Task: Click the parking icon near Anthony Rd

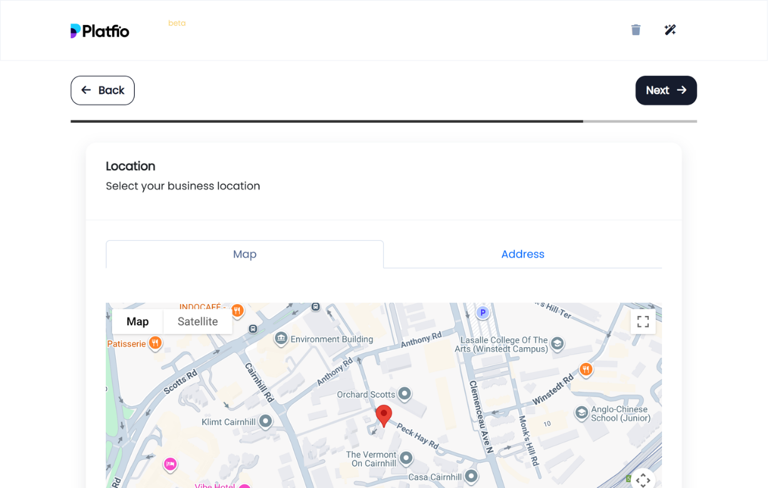Action: coord(482,312)
